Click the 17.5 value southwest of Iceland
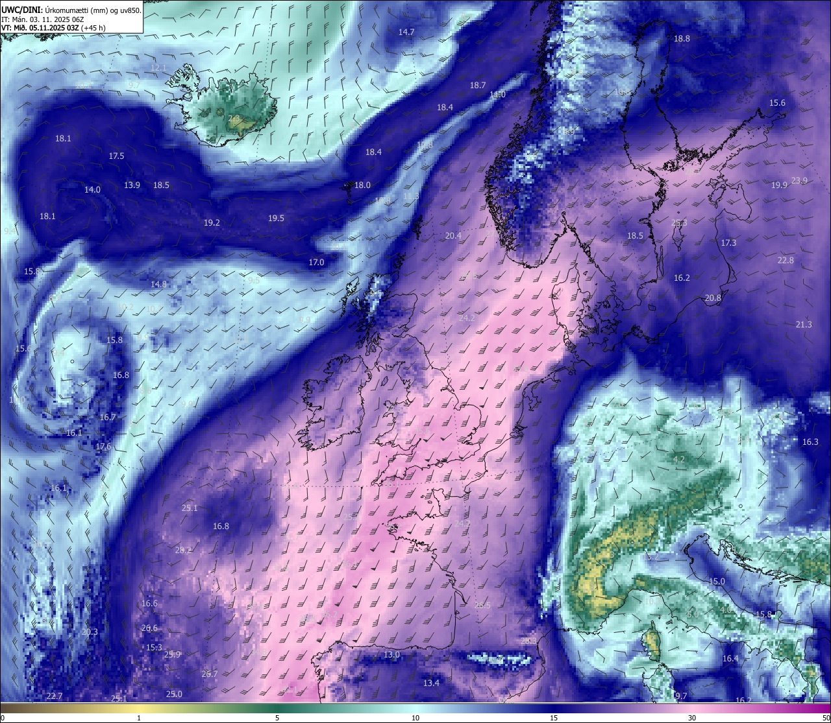This screenshot has height=723, width=831. tap(116, 156)
